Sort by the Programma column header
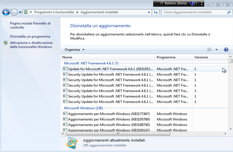The height and width of the screenshot is (152, 233). tap(174, 57)
